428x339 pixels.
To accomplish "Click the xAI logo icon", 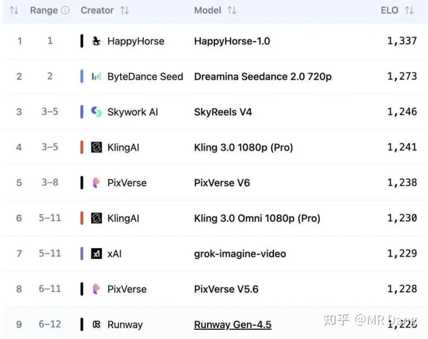I will pos(96,254).
